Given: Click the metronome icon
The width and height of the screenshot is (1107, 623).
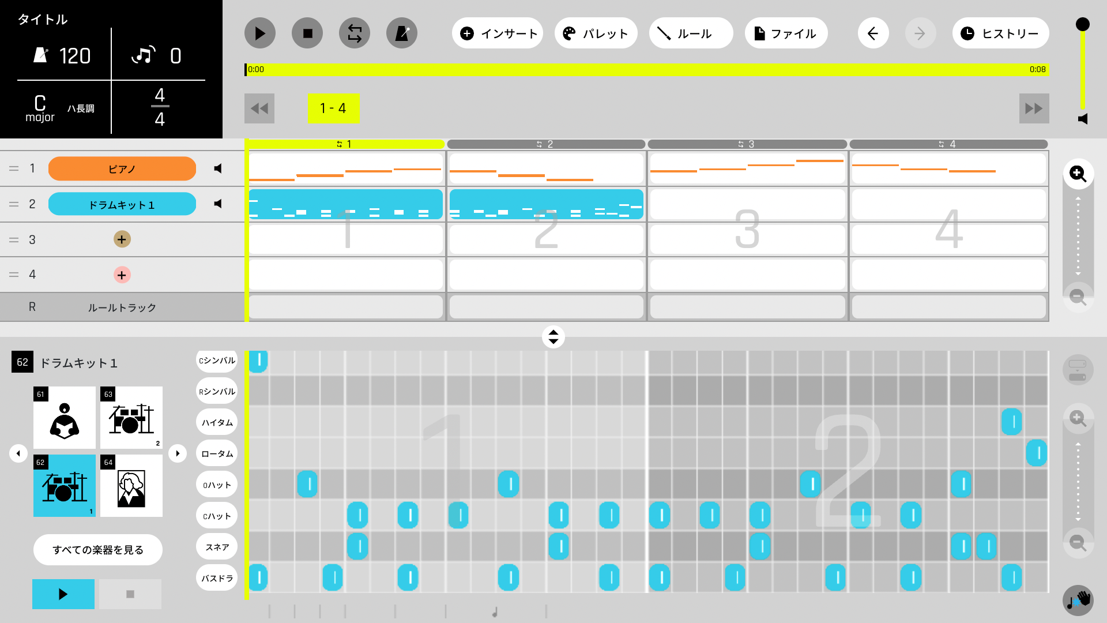Looking at the screenshot, I should [x=402, y=33].
